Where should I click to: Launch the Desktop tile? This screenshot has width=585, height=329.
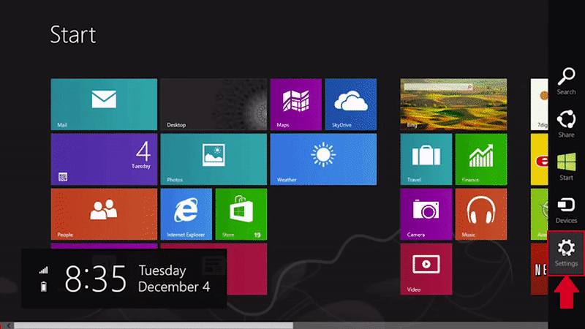pos(214,104)
